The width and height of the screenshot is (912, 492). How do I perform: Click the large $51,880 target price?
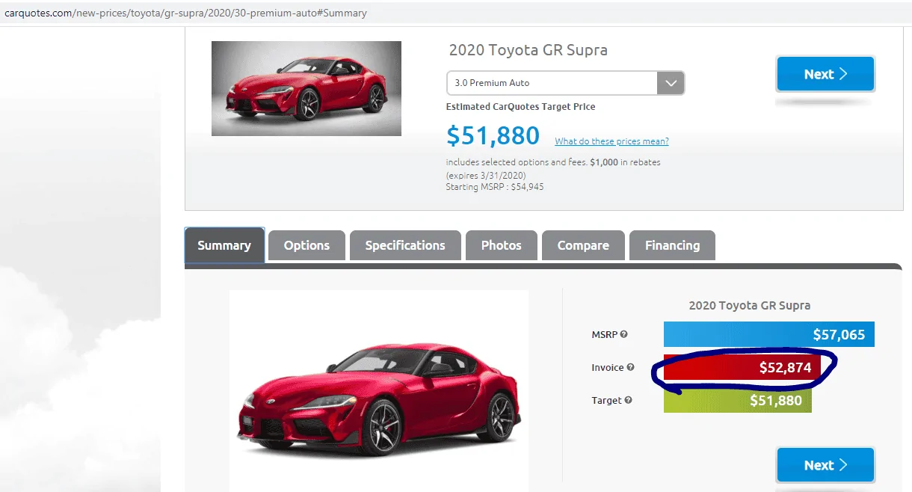[493, 135]
